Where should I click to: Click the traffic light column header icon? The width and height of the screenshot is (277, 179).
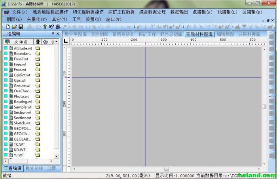pos(37,42)
